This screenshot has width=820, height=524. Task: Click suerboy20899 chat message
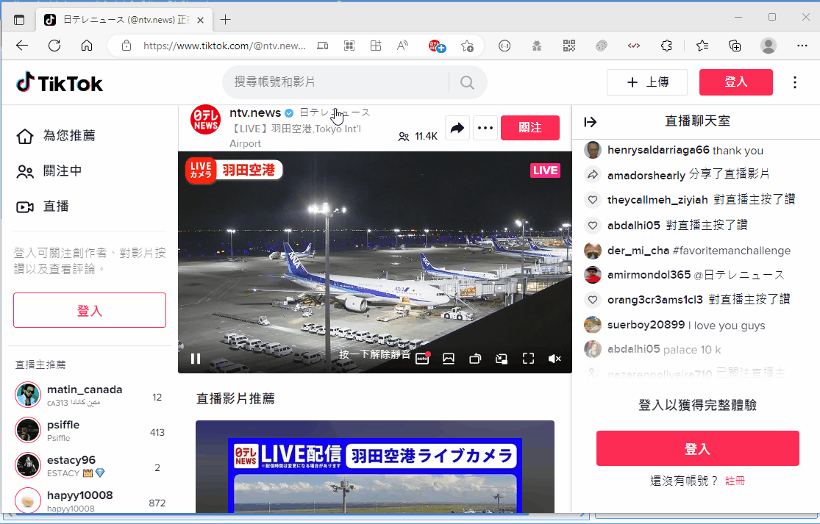tap(727, 326)
